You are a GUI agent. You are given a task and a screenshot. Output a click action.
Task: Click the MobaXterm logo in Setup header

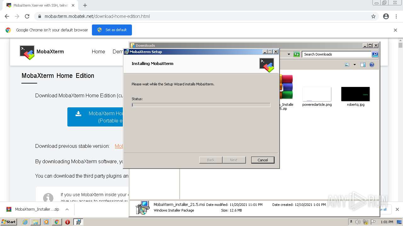(x=266, y=65)
